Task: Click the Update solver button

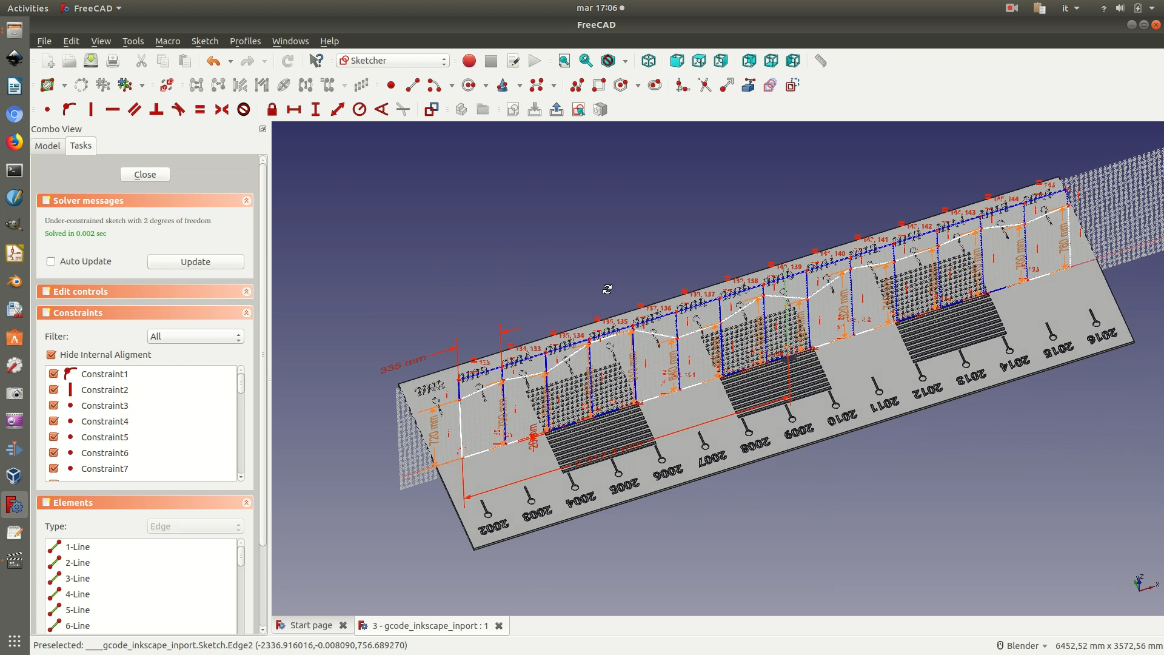Action: (x=195, y=262)
